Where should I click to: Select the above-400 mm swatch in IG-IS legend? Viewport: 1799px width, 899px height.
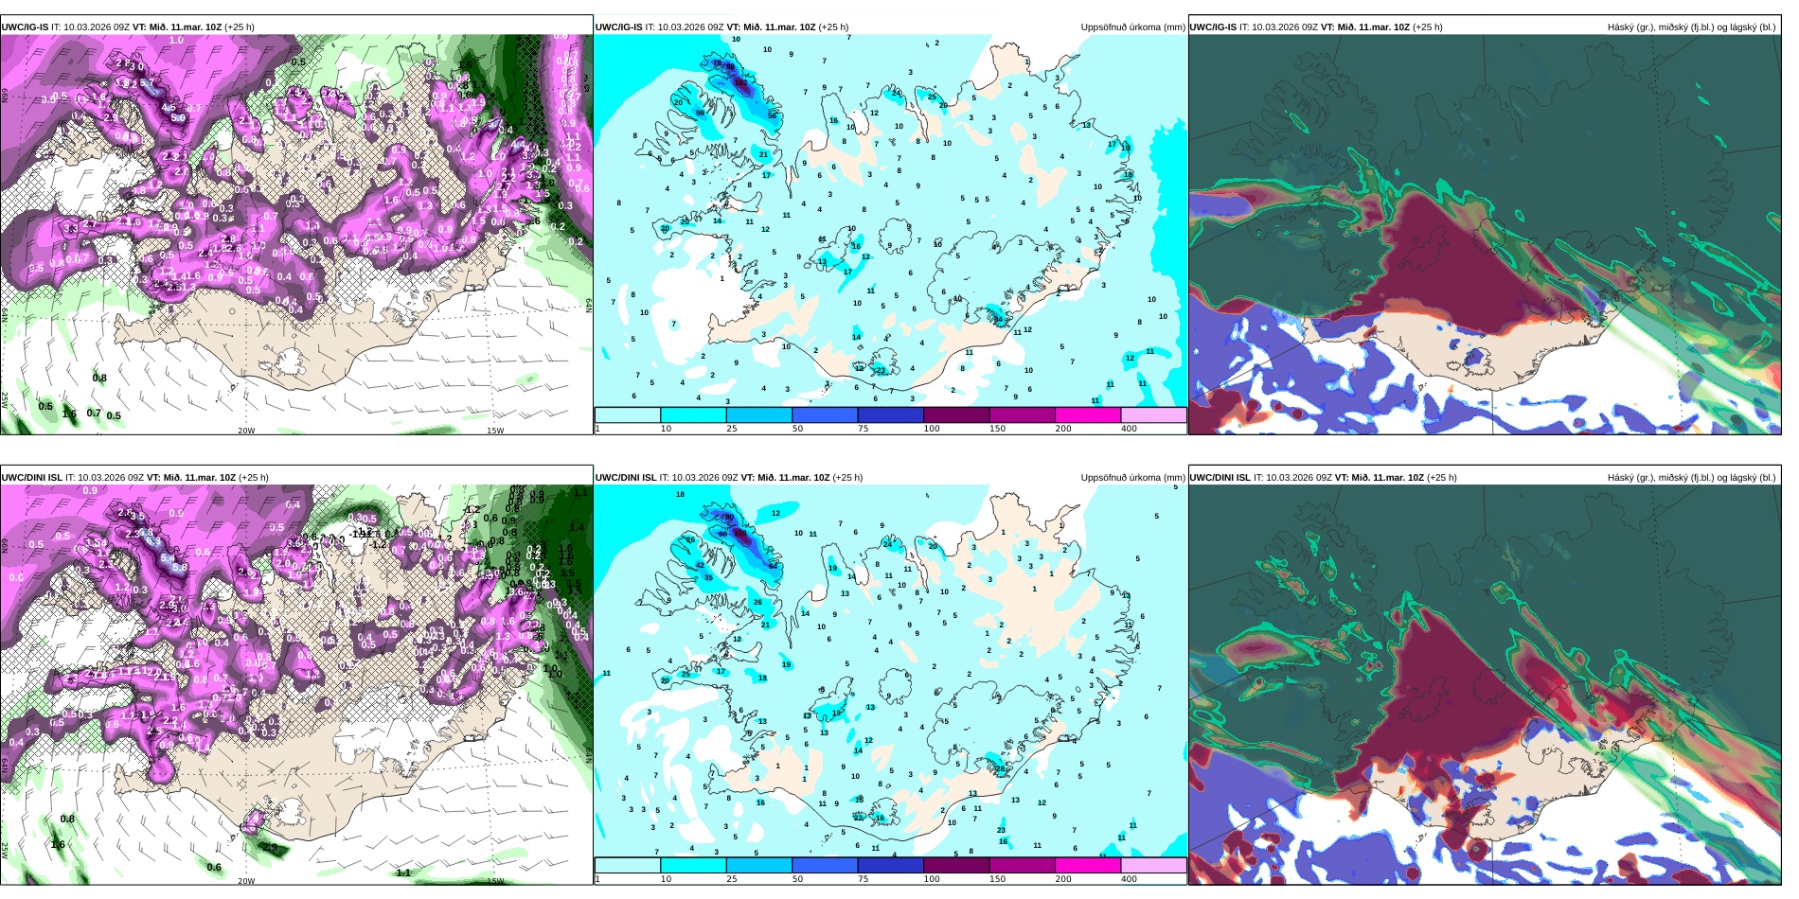pyautogui.click(x=1154, y=414)
